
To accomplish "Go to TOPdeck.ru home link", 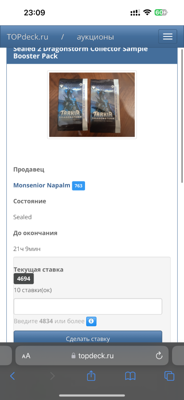I will click(x=28, y=37).
